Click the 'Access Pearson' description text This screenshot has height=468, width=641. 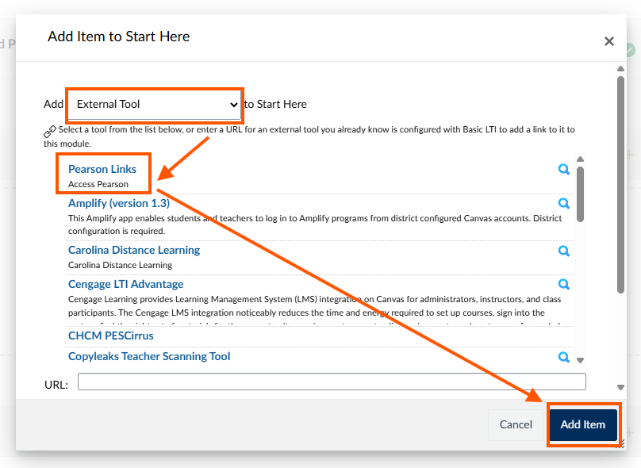pos(98,184)
